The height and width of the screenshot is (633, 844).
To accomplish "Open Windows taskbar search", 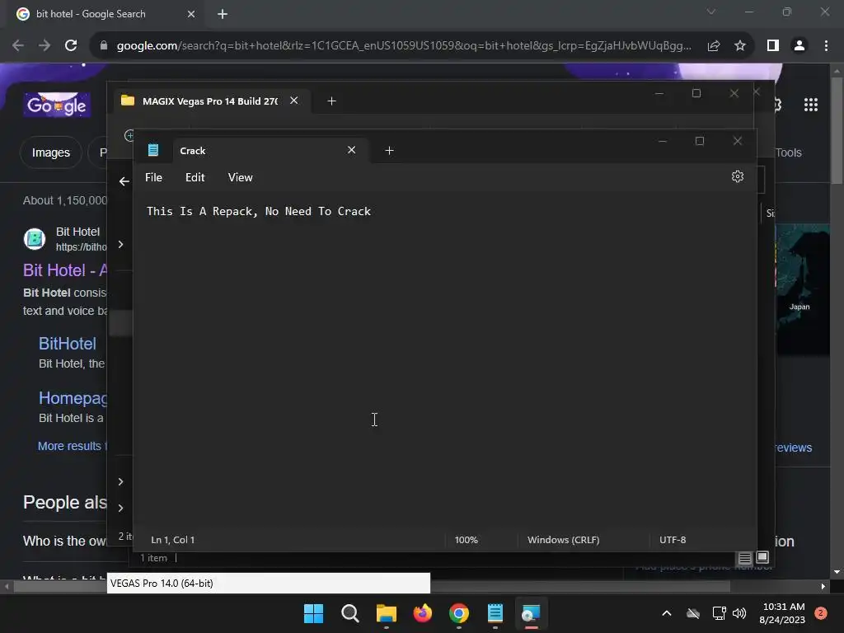I will tap(349, 613).
